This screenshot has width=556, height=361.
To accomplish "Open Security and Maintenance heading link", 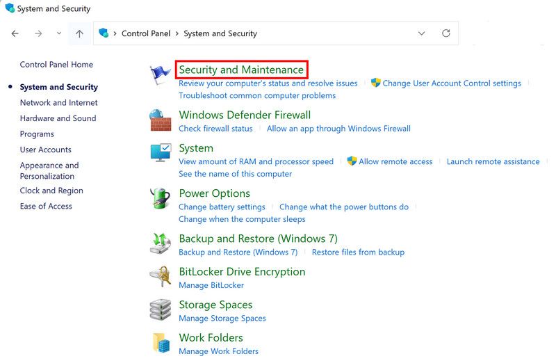I will (241, 70).
